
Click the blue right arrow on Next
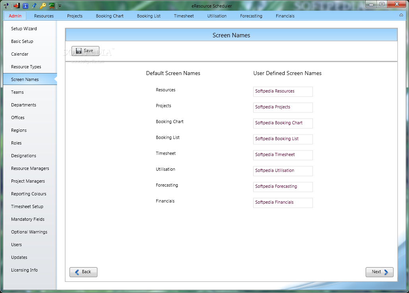386,272
